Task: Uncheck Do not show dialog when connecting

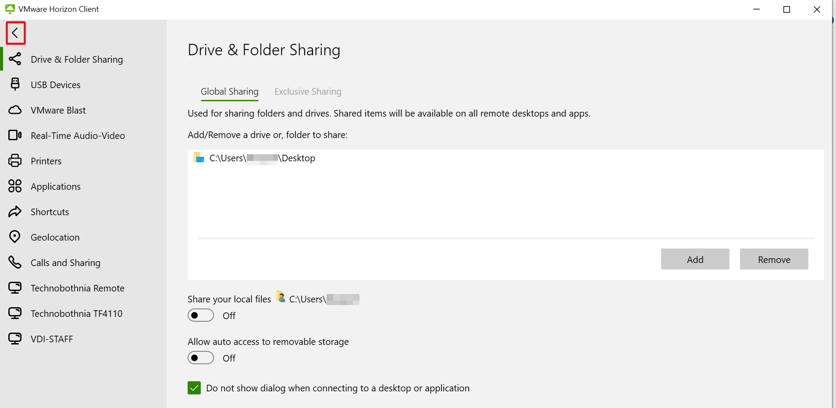Action: (x=194, y=388)
